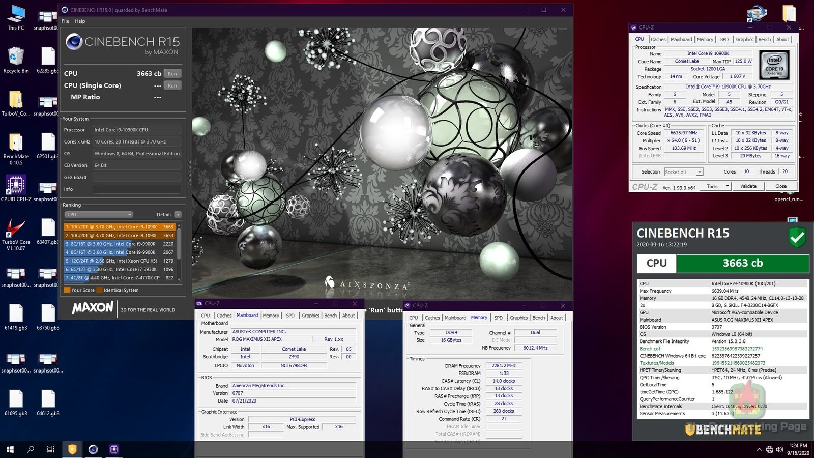Click the orange Your Score legend swatch
The height and width of the screenshot is (458, 814).
pos(67,290)
